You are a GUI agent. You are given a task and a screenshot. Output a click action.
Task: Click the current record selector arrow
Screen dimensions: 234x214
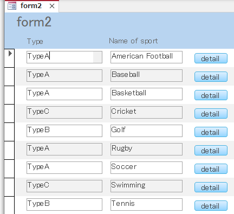10,54
